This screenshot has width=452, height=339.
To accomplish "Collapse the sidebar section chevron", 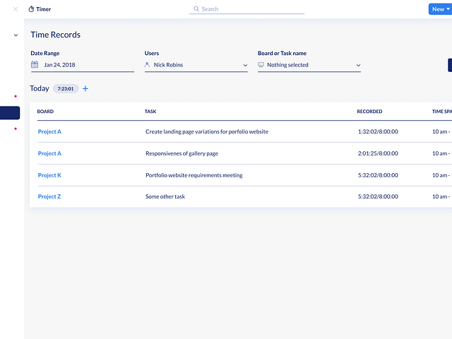I will [x=16, y=35].
